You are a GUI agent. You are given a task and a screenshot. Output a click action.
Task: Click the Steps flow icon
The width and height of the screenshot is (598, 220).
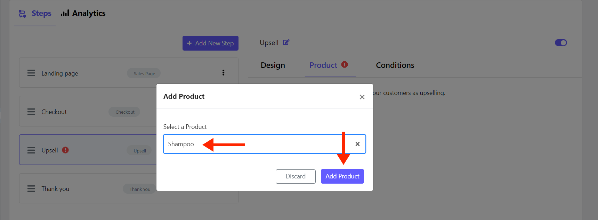point(22,14)
